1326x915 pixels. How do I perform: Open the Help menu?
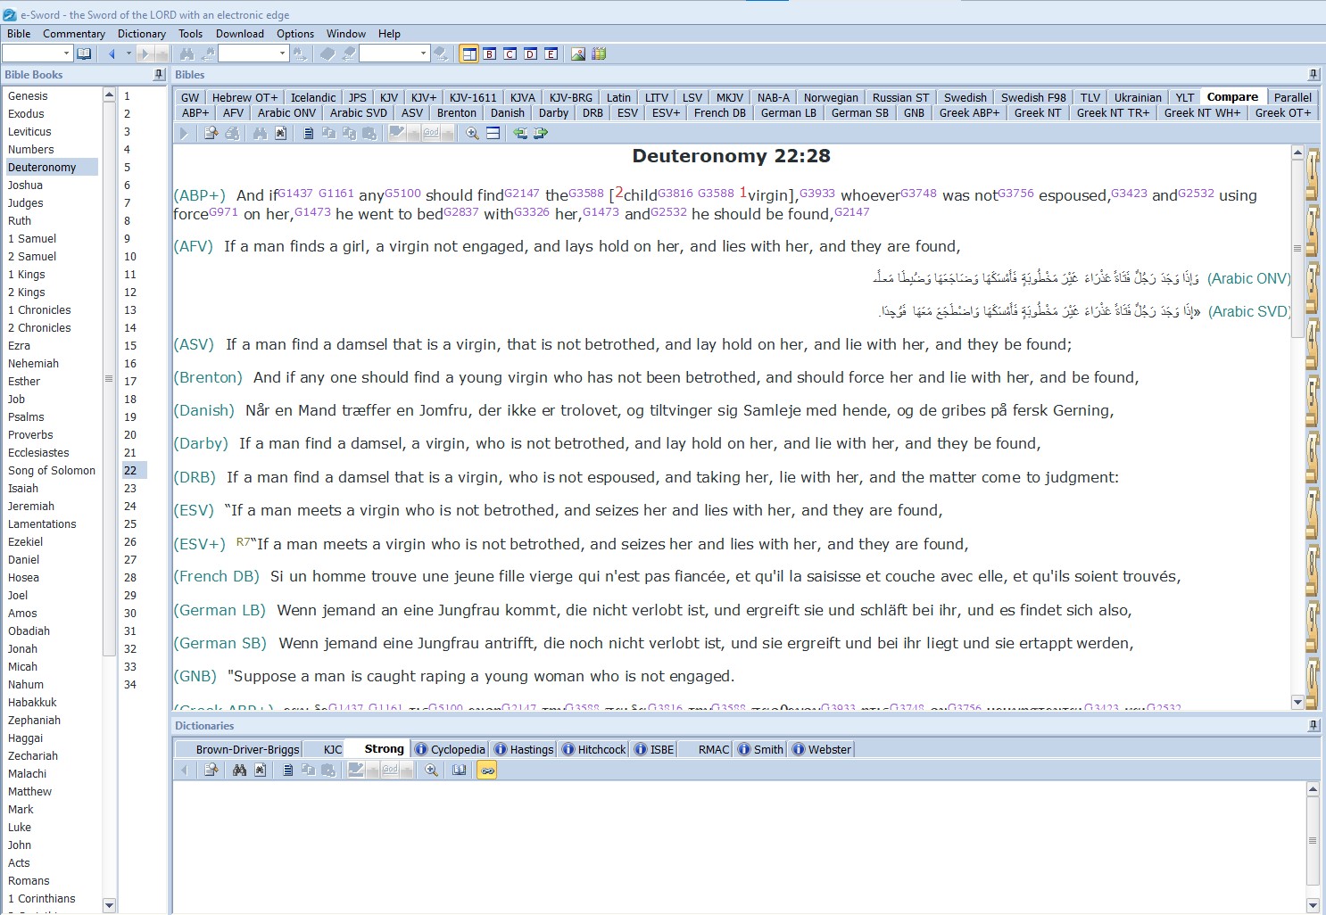point(389,34)
